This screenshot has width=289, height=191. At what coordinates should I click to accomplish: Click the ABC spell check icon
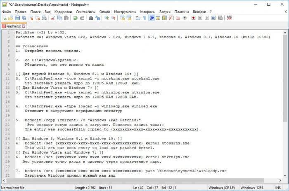pyautogui.click(x=229, y=18)
